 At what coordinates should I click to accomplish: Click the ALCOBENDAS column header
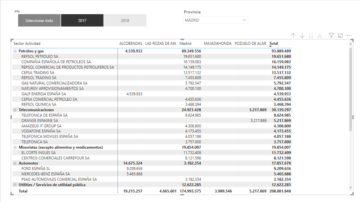131,44
